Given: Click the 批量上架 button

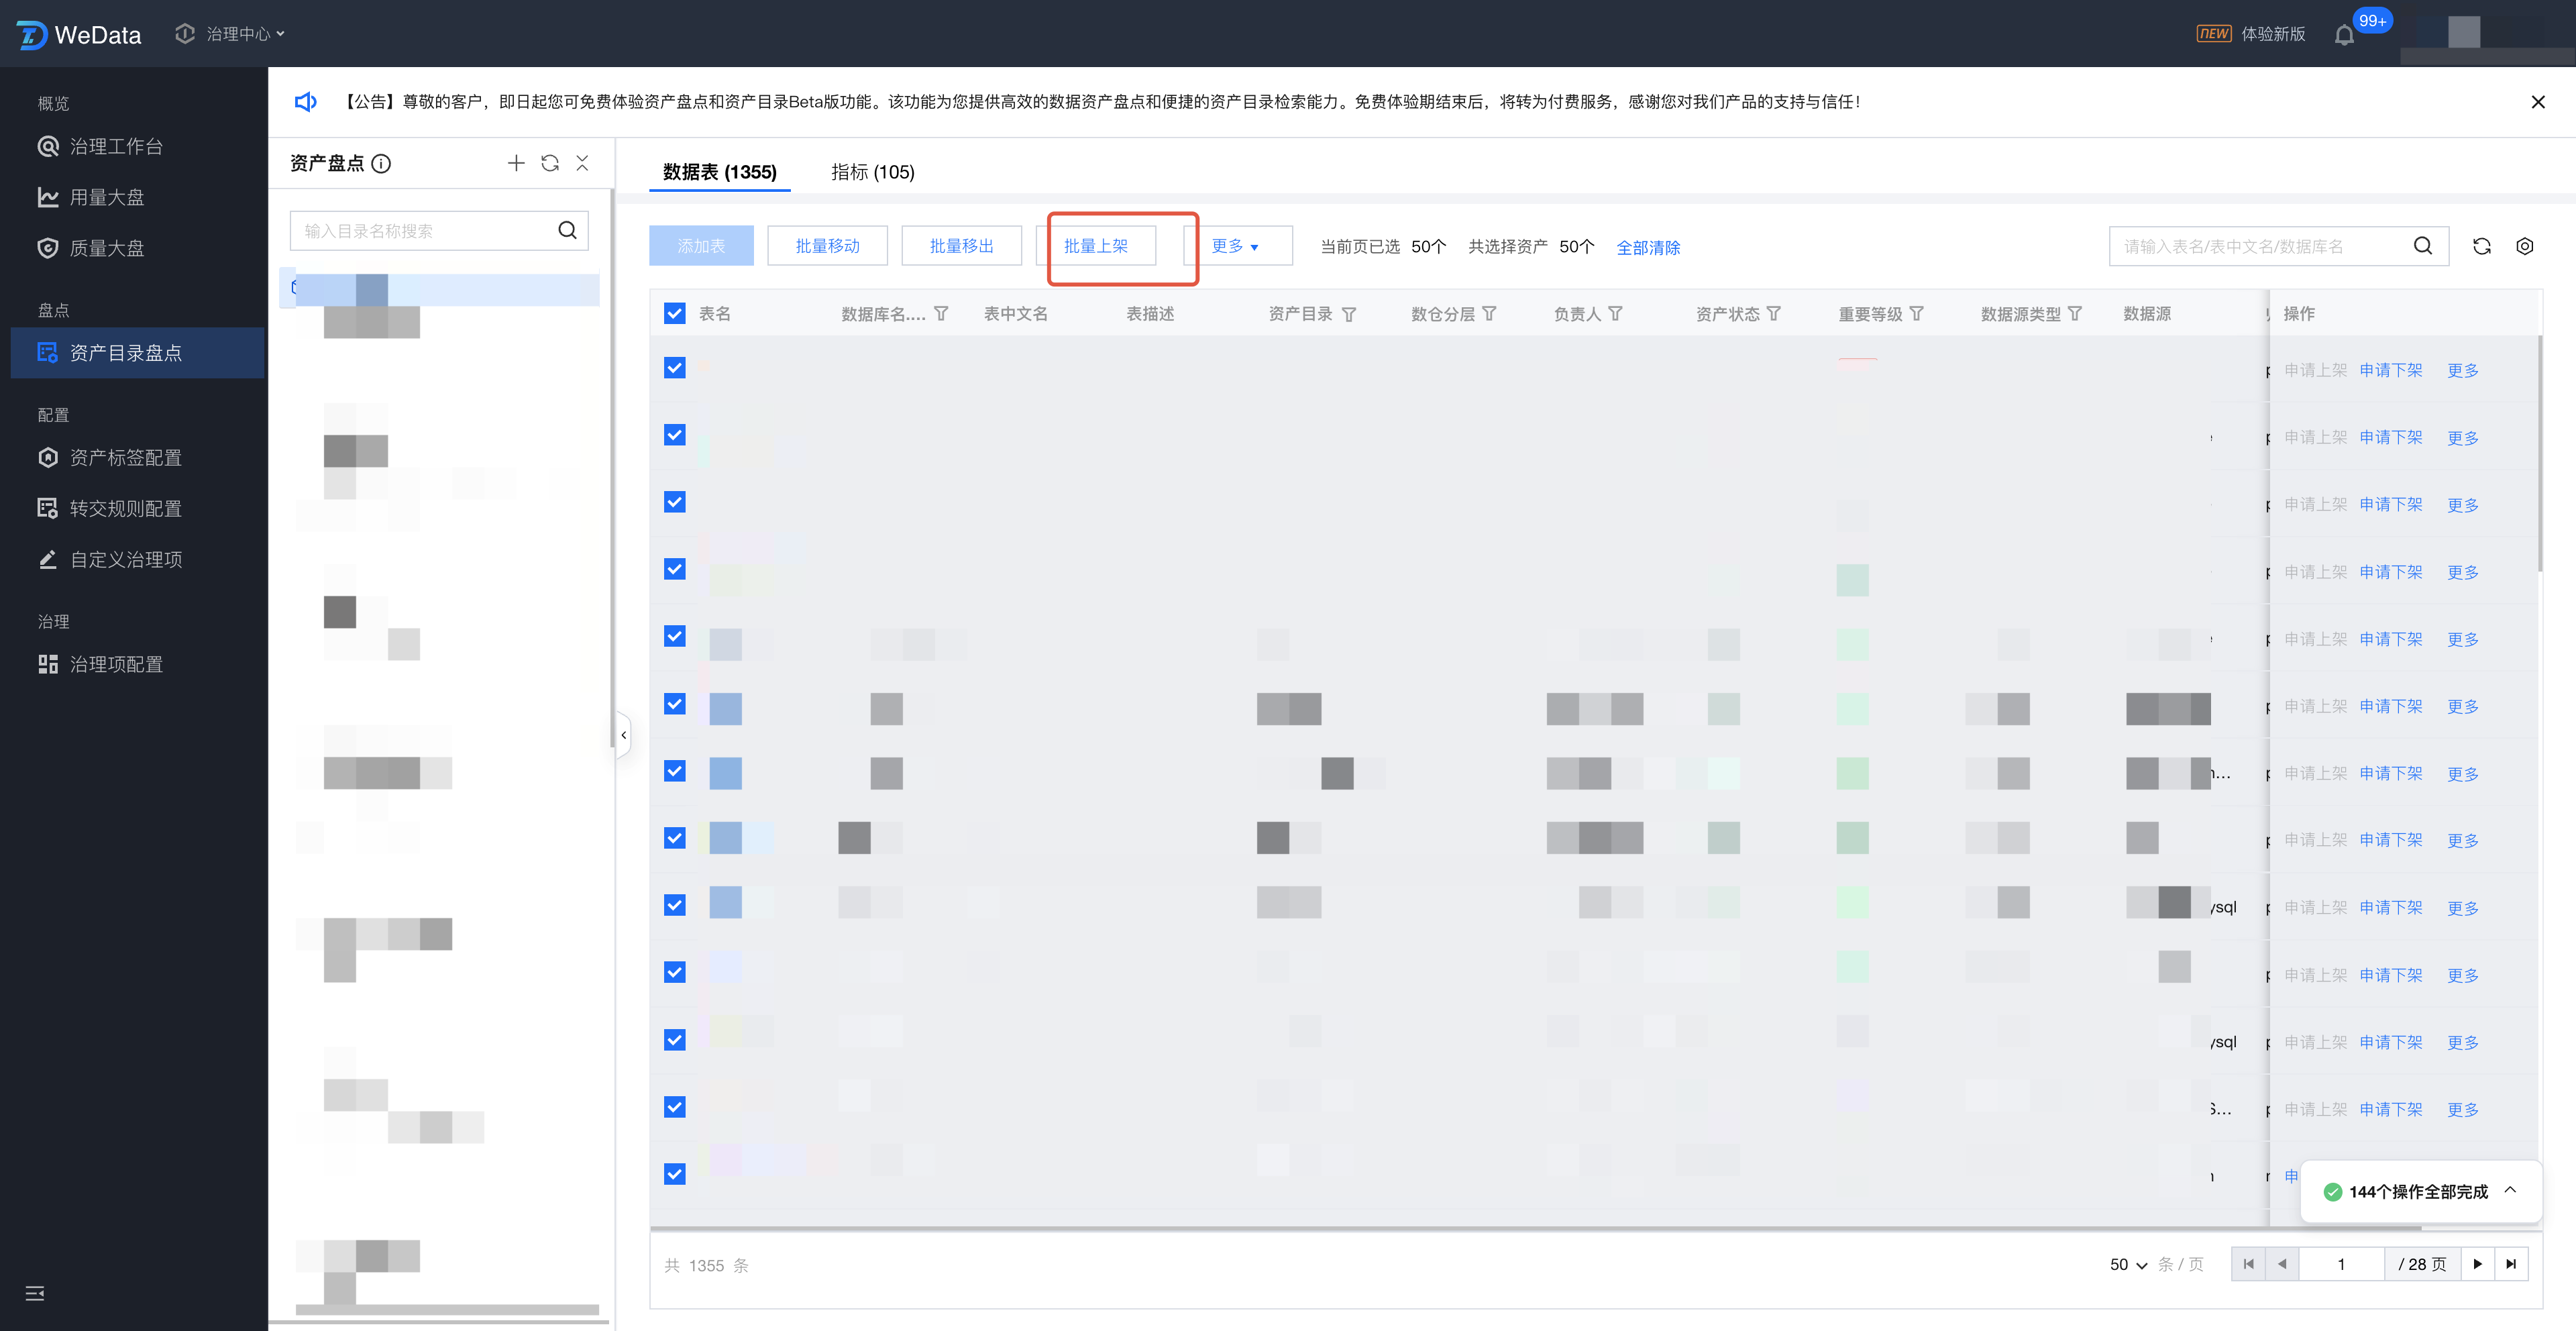Looking at the screenshot, I should pos(1095,246).
